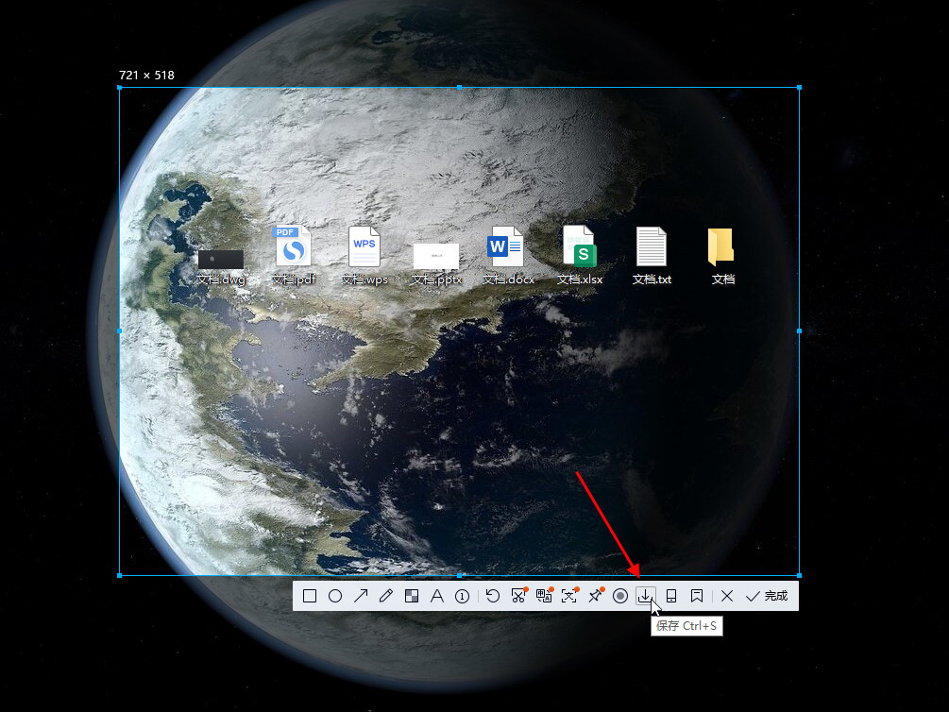Click the translate screenshot icon

544,595
